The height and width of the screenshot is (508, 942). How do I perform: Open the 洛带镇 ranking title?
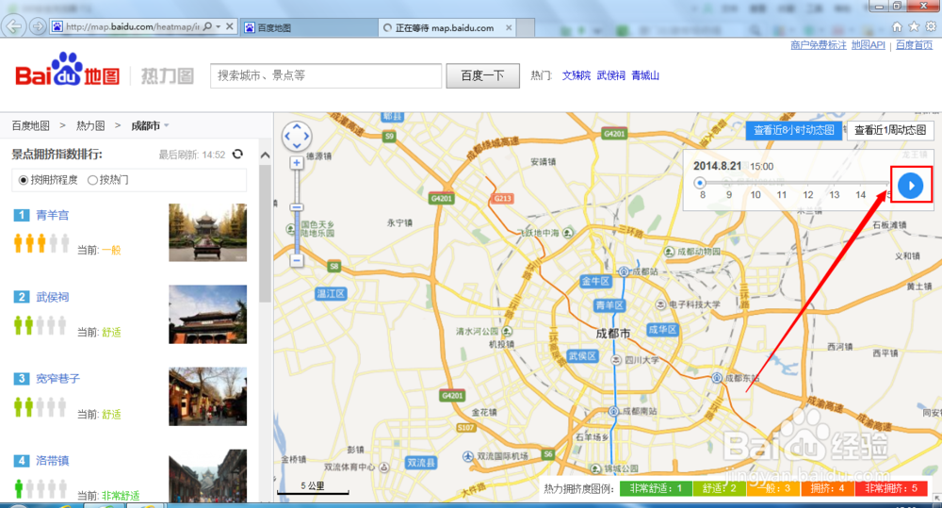(x=52, y=461)
